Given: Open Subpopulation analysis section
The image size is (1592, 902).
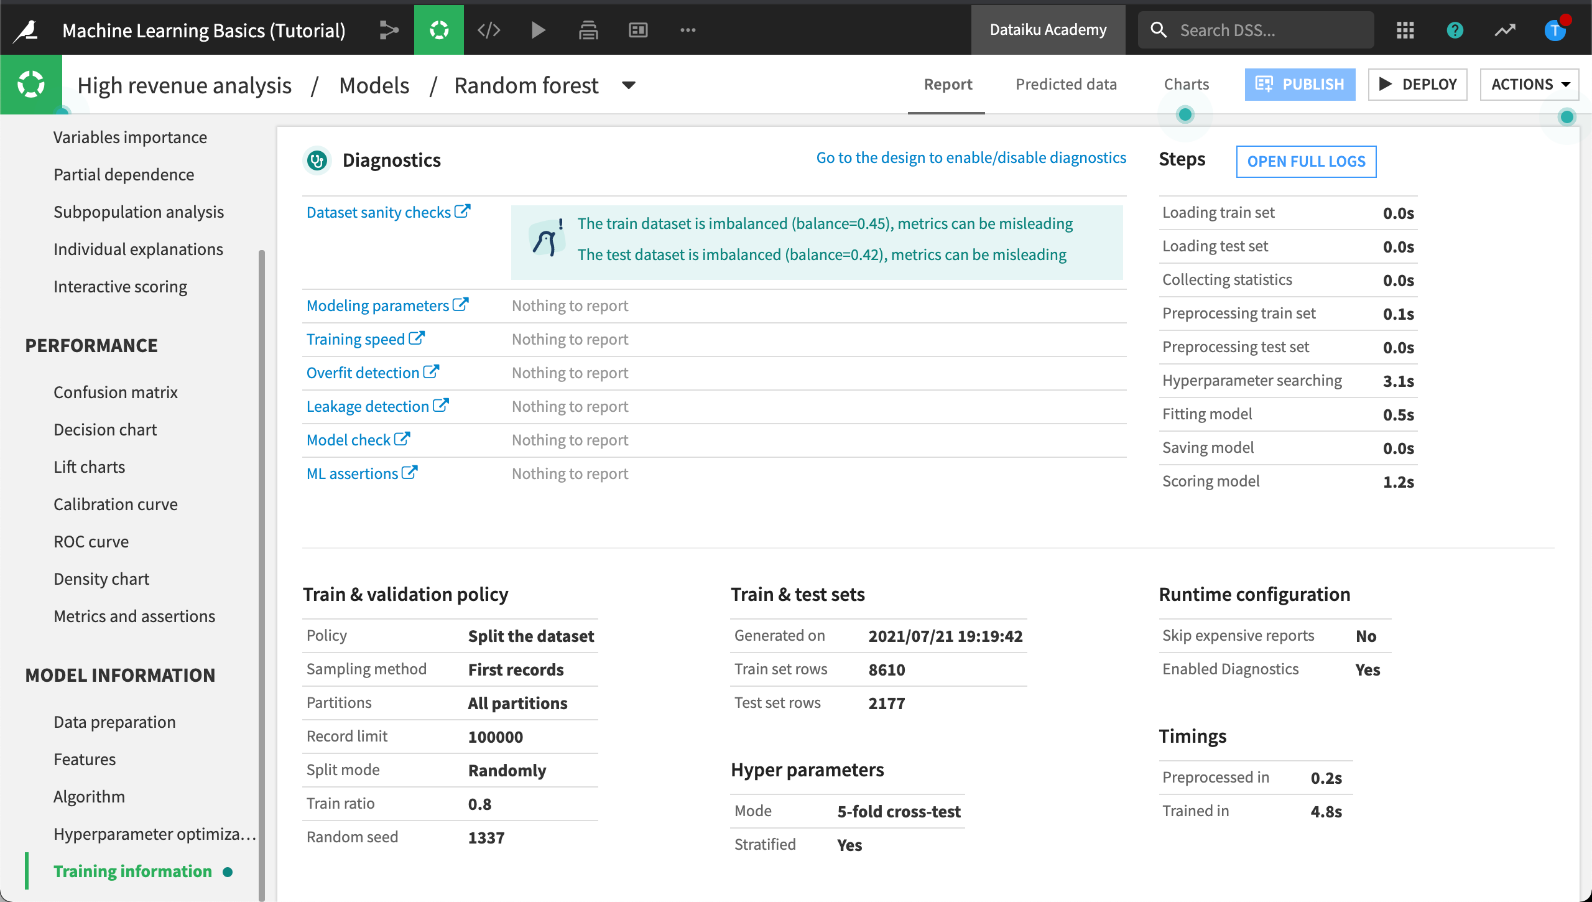Looking at the screenshot, I should (x=139, y=212).
